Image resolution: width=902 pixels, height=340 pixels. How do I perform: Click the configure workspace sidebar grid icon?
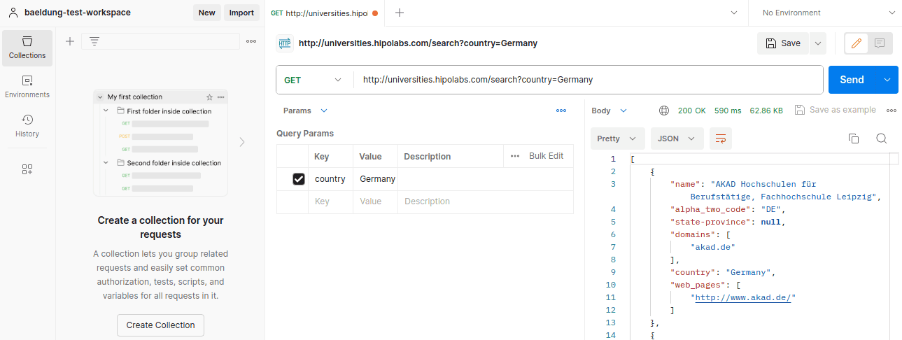(27, 169)
